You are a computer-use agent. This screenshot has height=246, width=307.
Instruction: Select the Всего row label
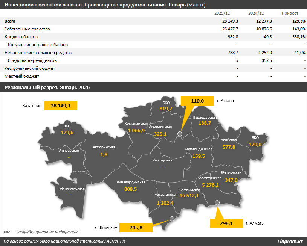coord(10,21)
